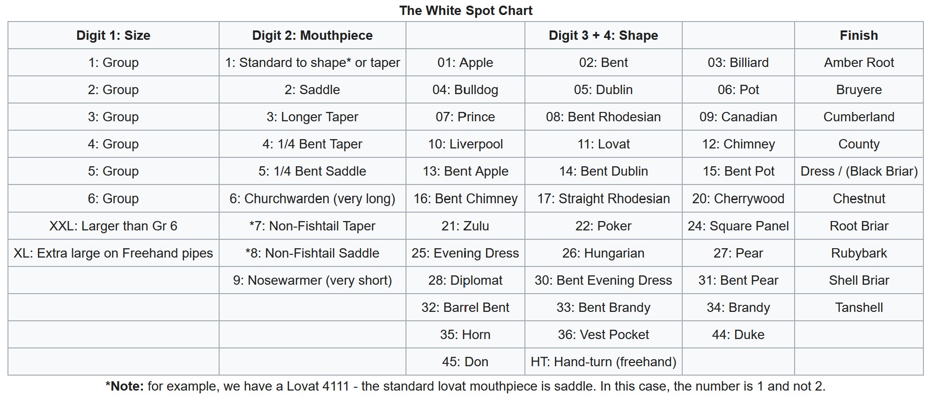The image size is (929, 399).
Task: Click the "XXL: Larger than Gr 6" cell
Action: pos(113,226)
